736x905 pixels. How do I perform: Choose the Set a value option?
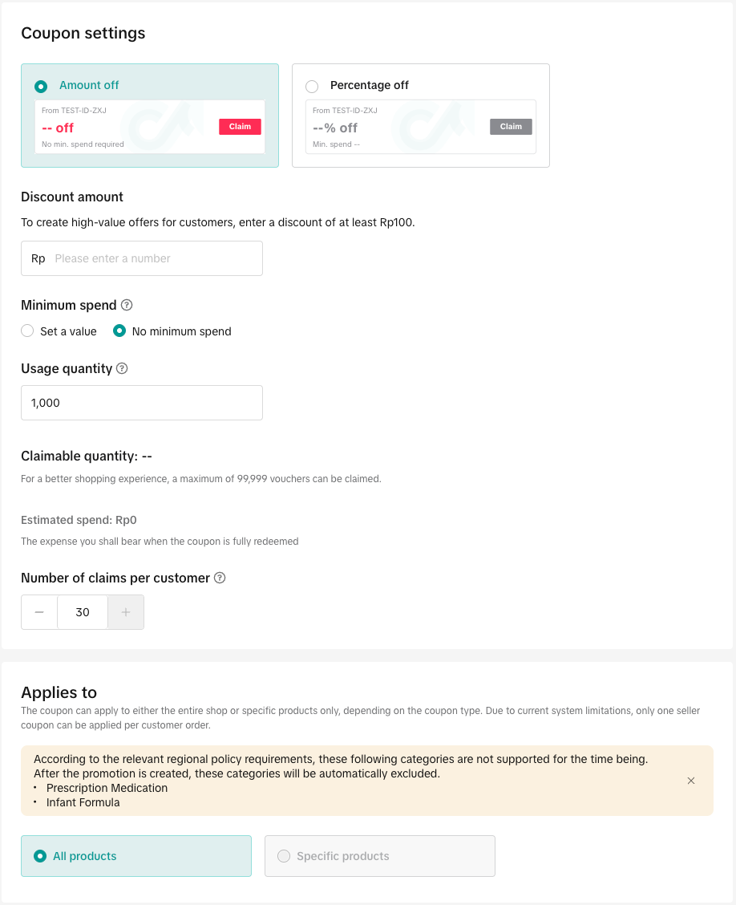pos(28,331)
